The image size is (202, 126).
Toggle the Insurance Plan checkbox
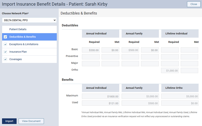tap(5, 52)
